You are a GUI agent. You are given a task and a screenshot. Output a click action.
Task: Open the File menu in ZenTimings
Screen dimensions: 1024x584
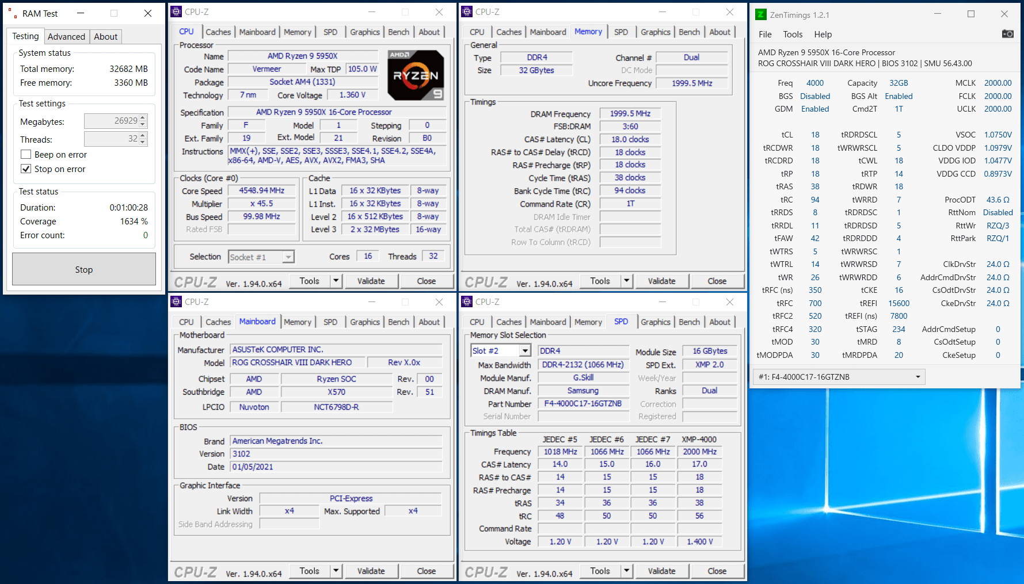pyautogui.click(x=765, y=35)
